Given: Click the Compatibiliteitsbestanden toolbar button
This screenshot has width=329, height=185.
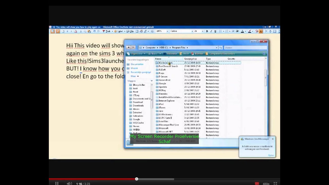Looking at the screenshot, I should (220, 54).
